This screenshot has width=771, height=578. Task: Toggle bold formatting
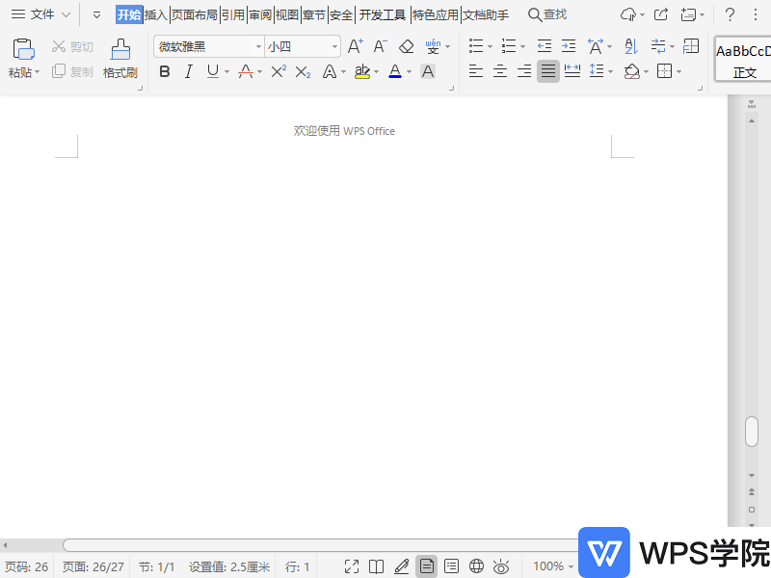(x=164, y=71)
